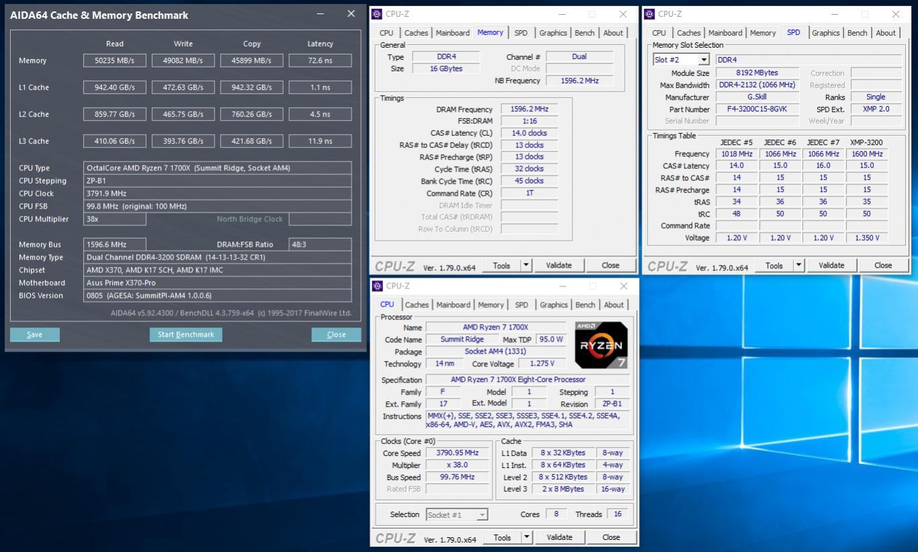Image resolution: width=918 pixels, height=552 pixels.
Task: Click Part Number F4-3200C15-8GVK
Action: tap(757, 109)
